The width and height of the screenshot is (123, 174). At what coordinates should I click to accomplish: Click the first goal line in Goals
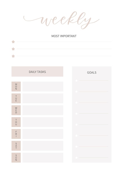click(x=94, y=80)
